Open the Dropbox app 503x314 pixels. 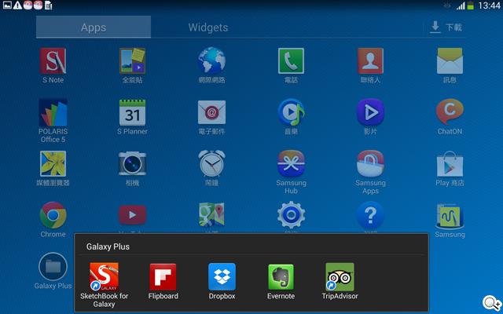pyautogui.click(x=222, y=278)
